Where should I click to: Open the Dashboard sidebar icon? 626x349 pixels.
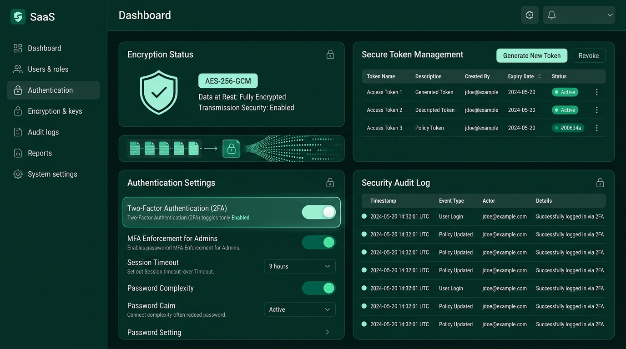pos(18,48)
